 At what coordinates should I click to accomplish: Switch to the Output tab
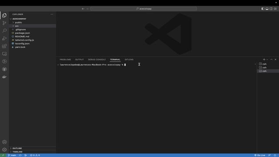coord(79,59)
